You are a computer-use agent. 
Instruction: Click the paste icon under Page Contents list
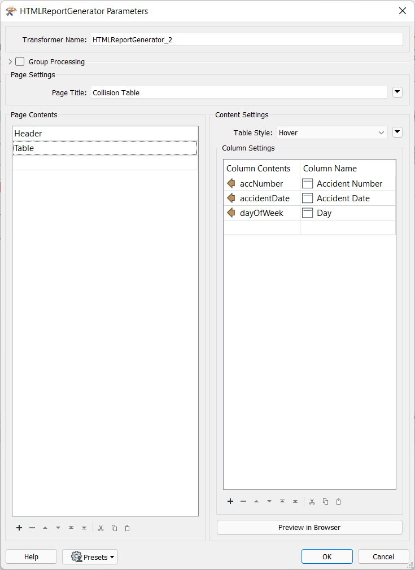click(127, 528)
